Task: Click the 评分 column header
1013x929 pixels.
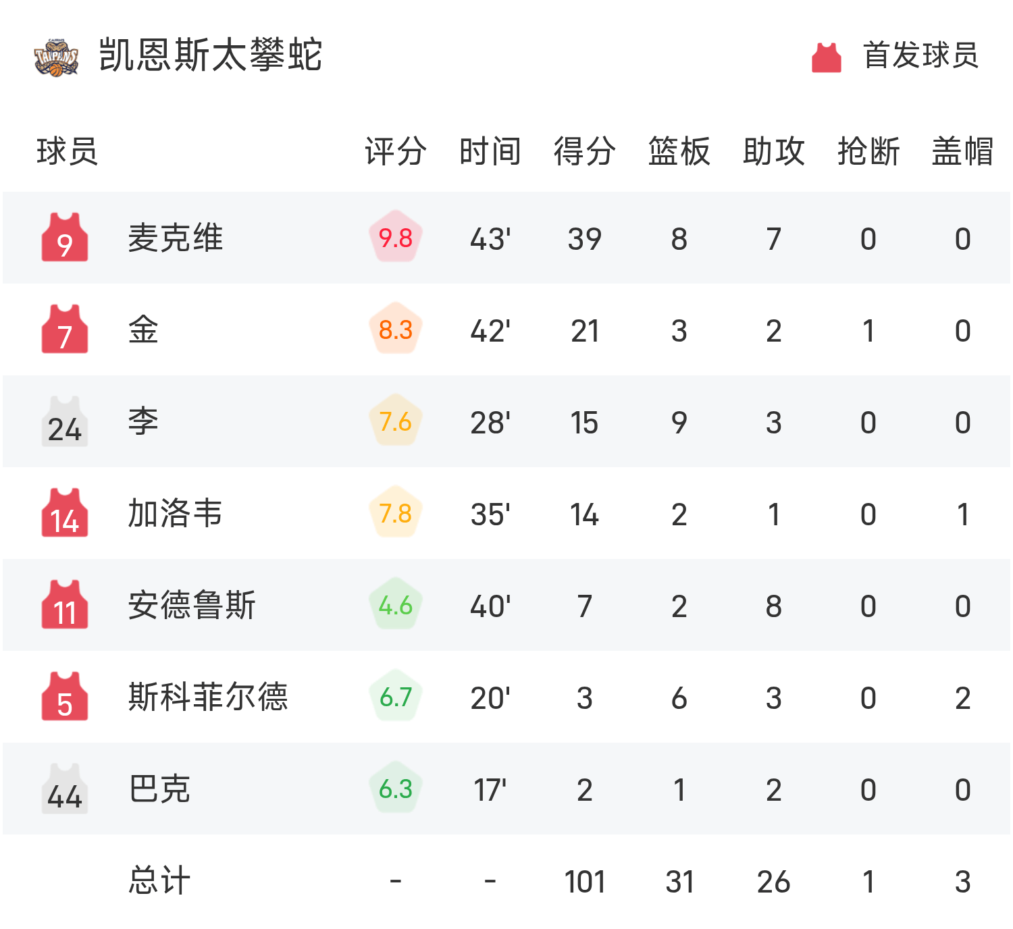Action: [x=396, y=151]
